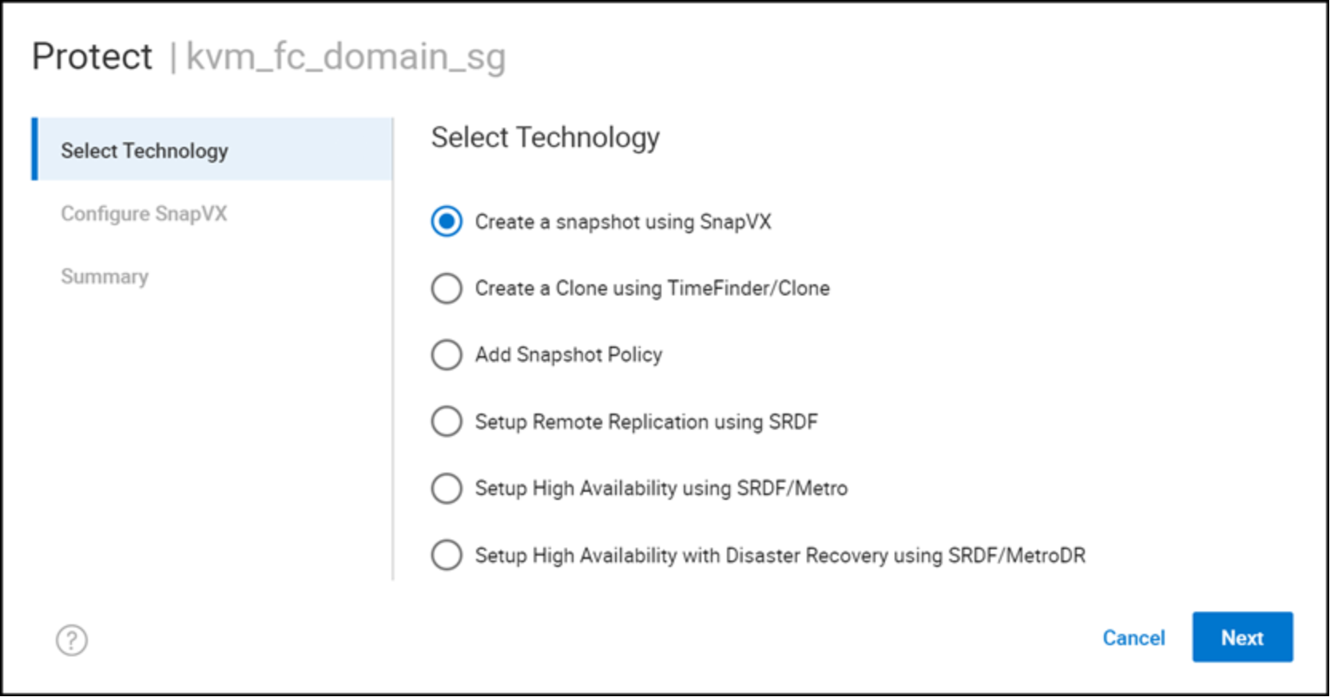Open the help question mark icon
Screen dimensions: 1330x697
click(72, 640)
